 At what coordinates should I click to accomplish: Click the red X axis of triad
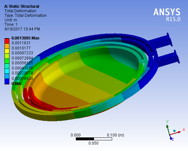click(x=176, y=133)
